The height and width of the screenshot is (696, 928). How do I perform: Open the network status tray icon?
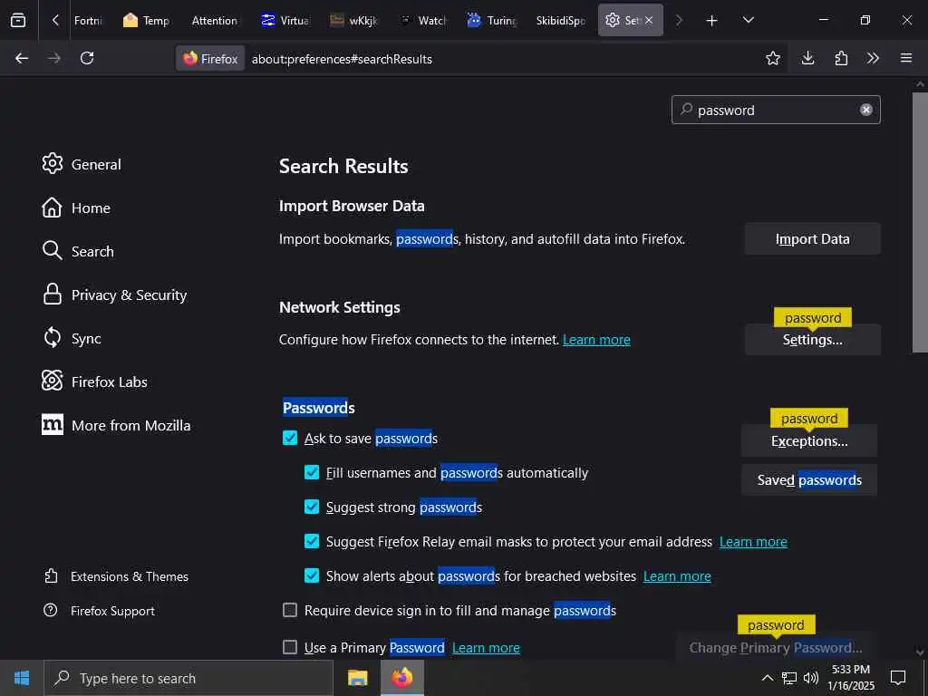click(789, 678)
